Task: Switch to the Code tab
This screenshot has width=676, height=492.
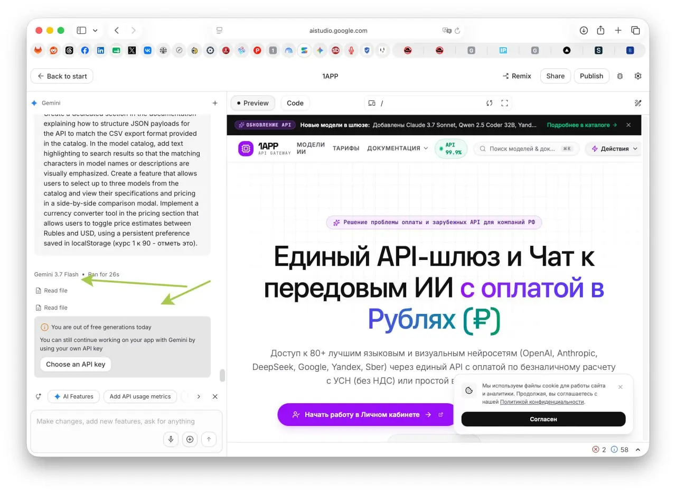Action: [x=295, y=103]
